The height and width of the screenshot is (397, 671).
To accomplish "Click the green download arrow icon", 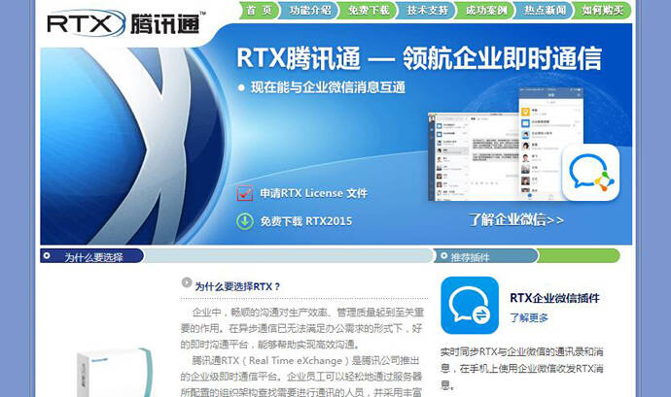I will tap(245, 221).
